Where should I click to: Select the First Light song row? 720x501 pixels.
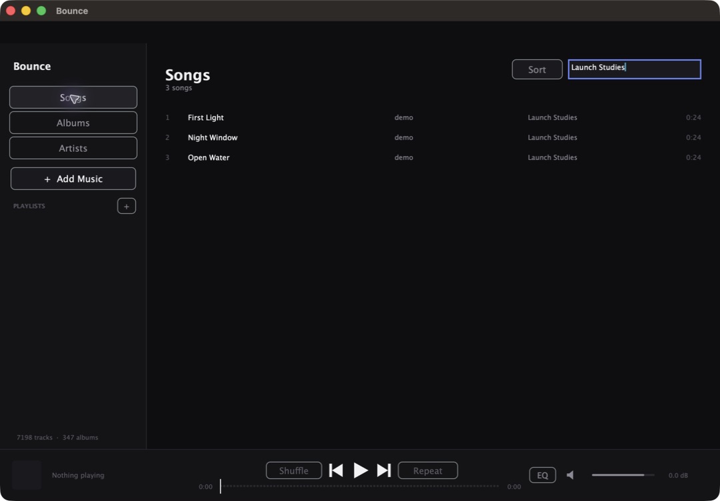(433, 117)
